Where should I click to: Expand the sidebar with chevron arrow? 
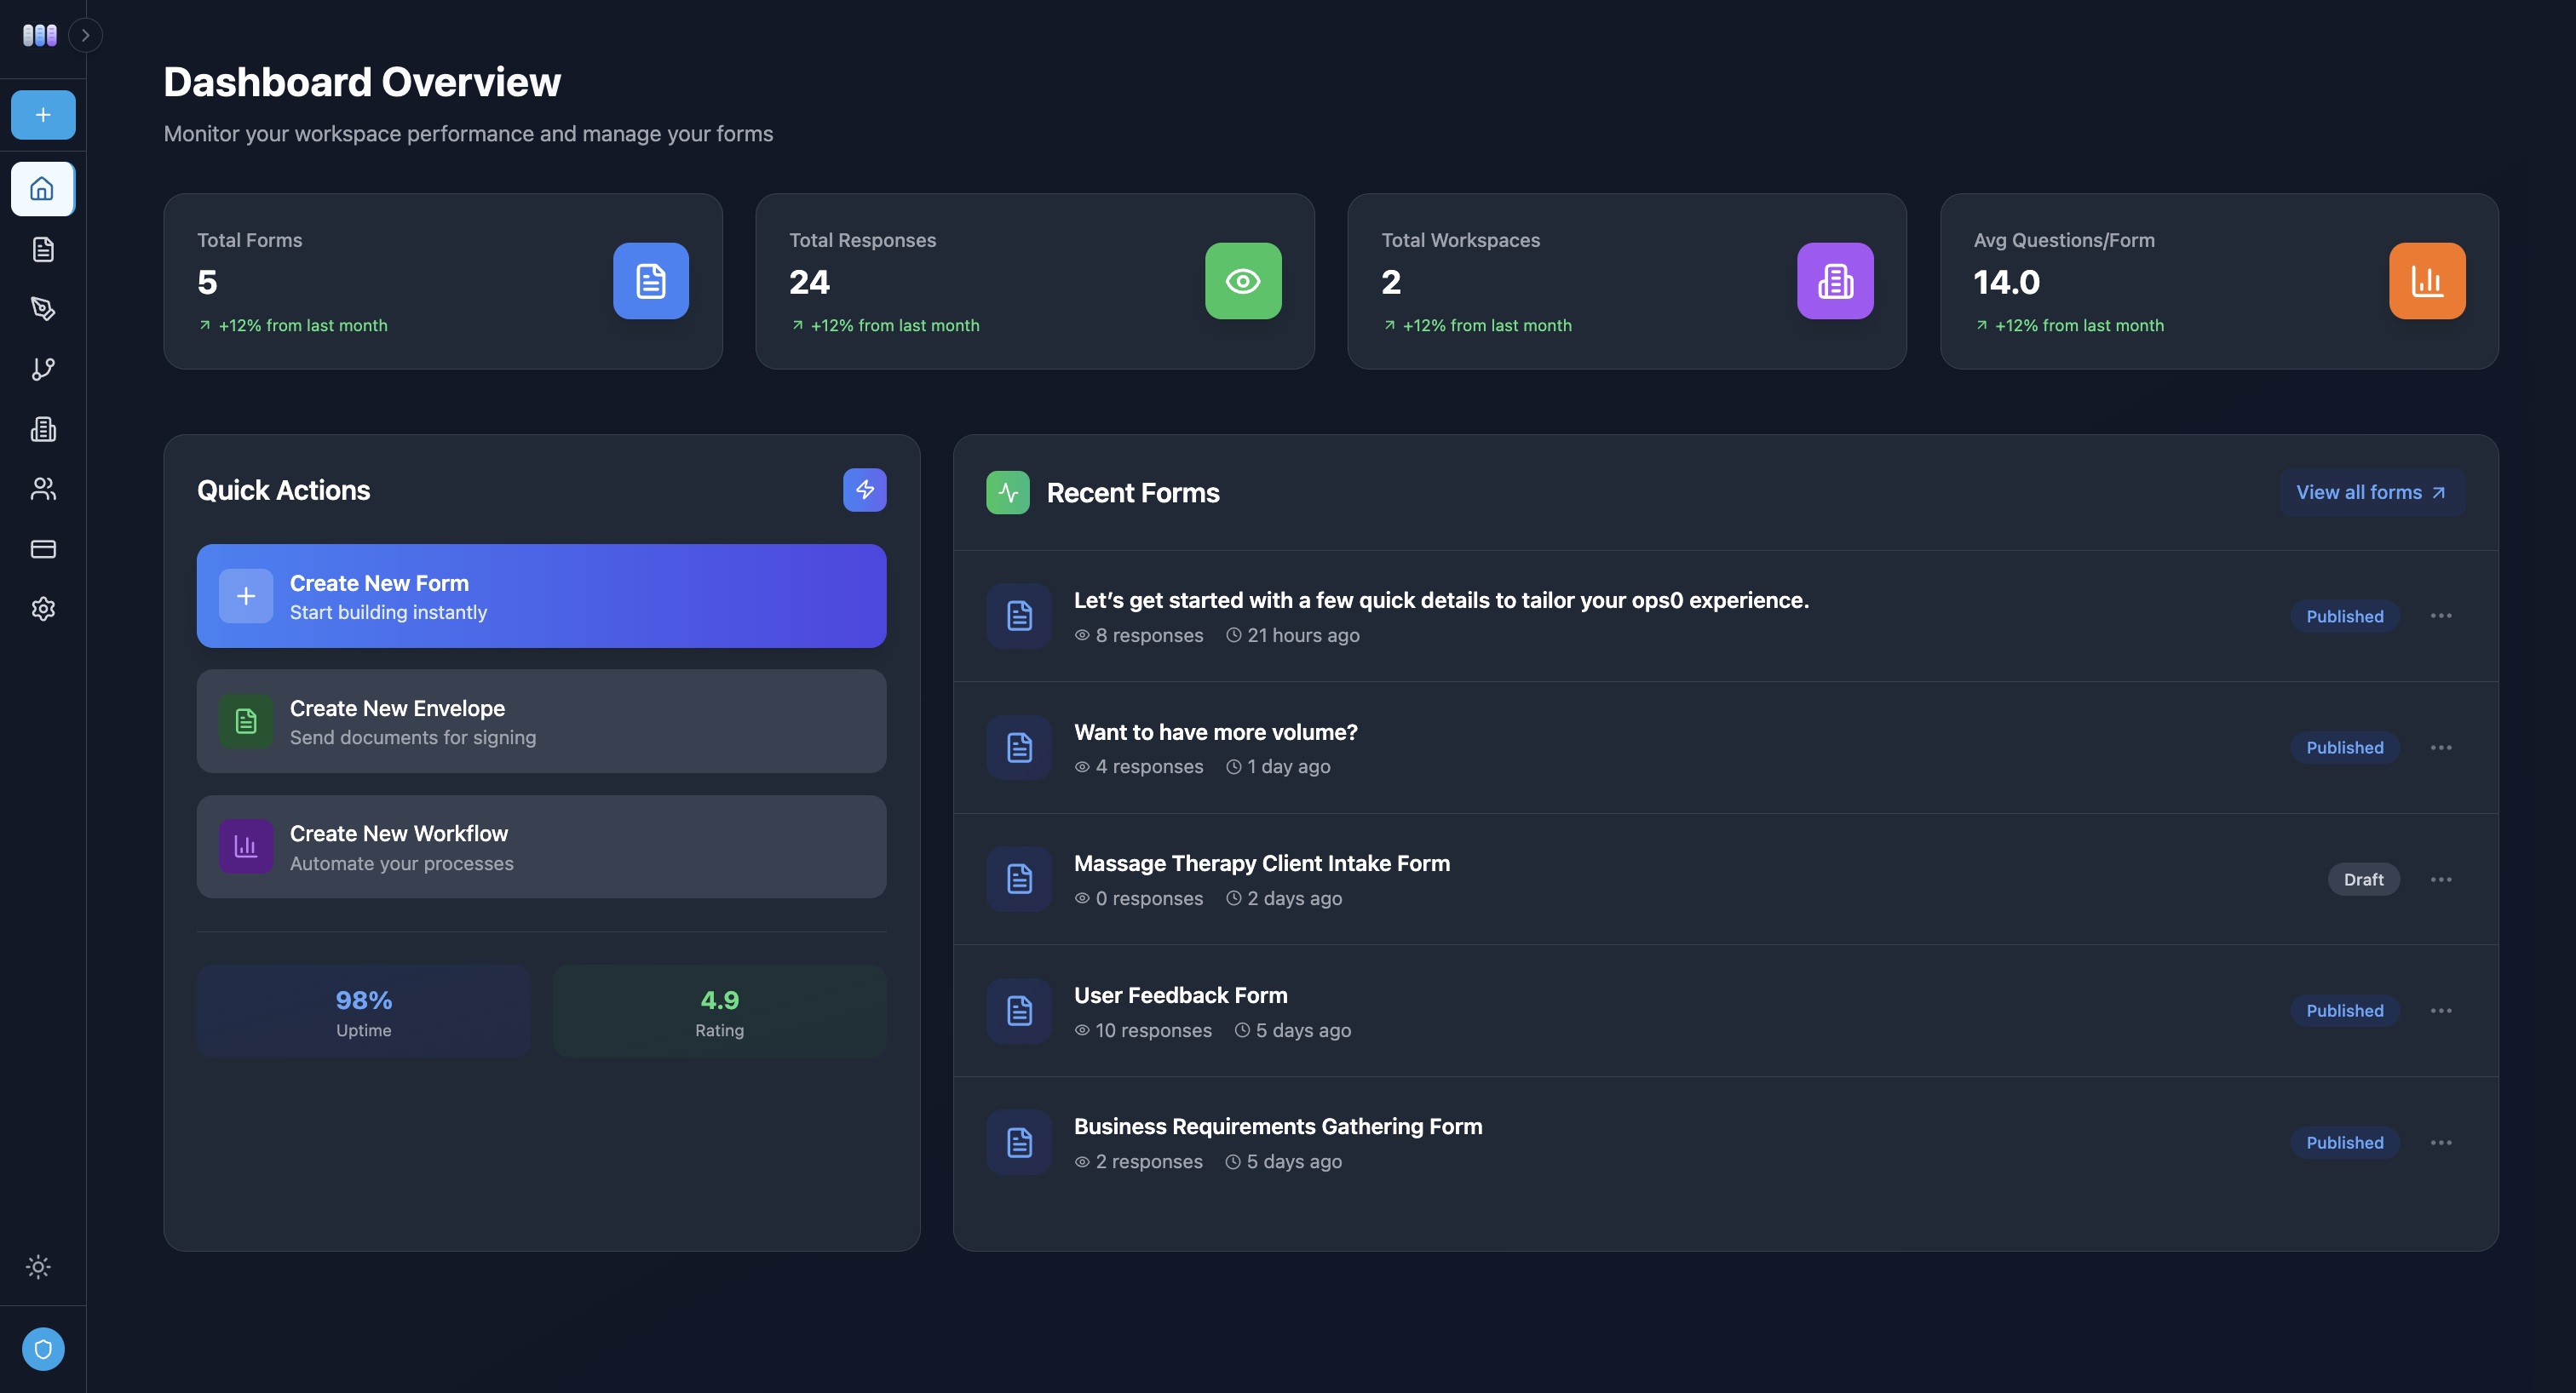pos(86,35)
